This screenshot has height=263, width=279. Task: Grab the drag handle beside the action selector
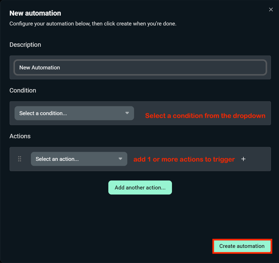click(x=19, y=159)
